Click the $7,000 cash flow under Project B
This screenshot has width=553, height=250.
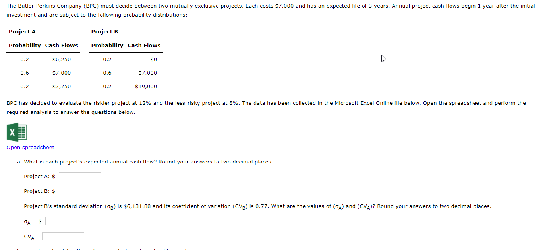(x=147, y=73)
